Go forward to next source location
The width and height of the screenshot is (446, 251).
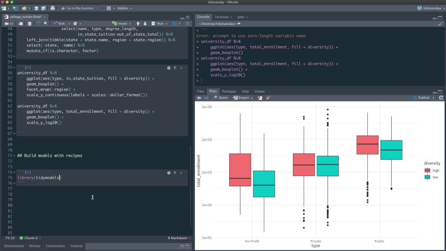12,24
